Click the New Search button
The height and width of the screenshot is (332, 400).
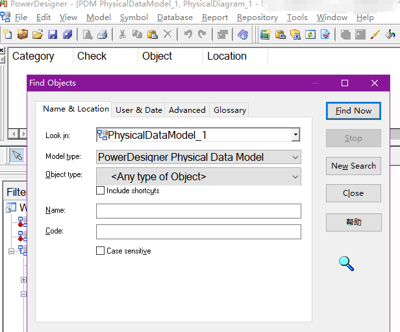[x=353, y=166]
